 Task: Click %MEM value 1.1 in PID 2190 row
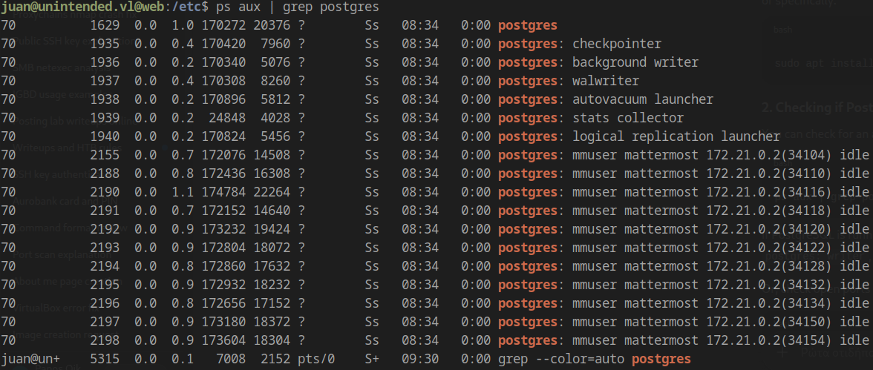tap(183, 192)
